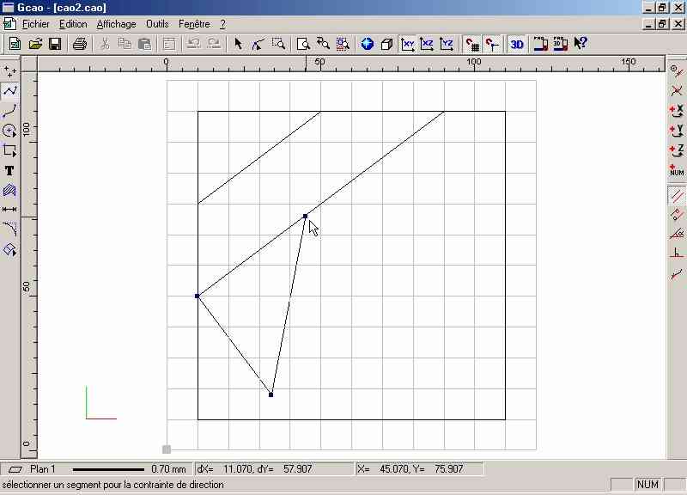The width and height of the screenshot is (687, 495).
Task: Choose the zoom window selection tool
Action: (278, 44)
